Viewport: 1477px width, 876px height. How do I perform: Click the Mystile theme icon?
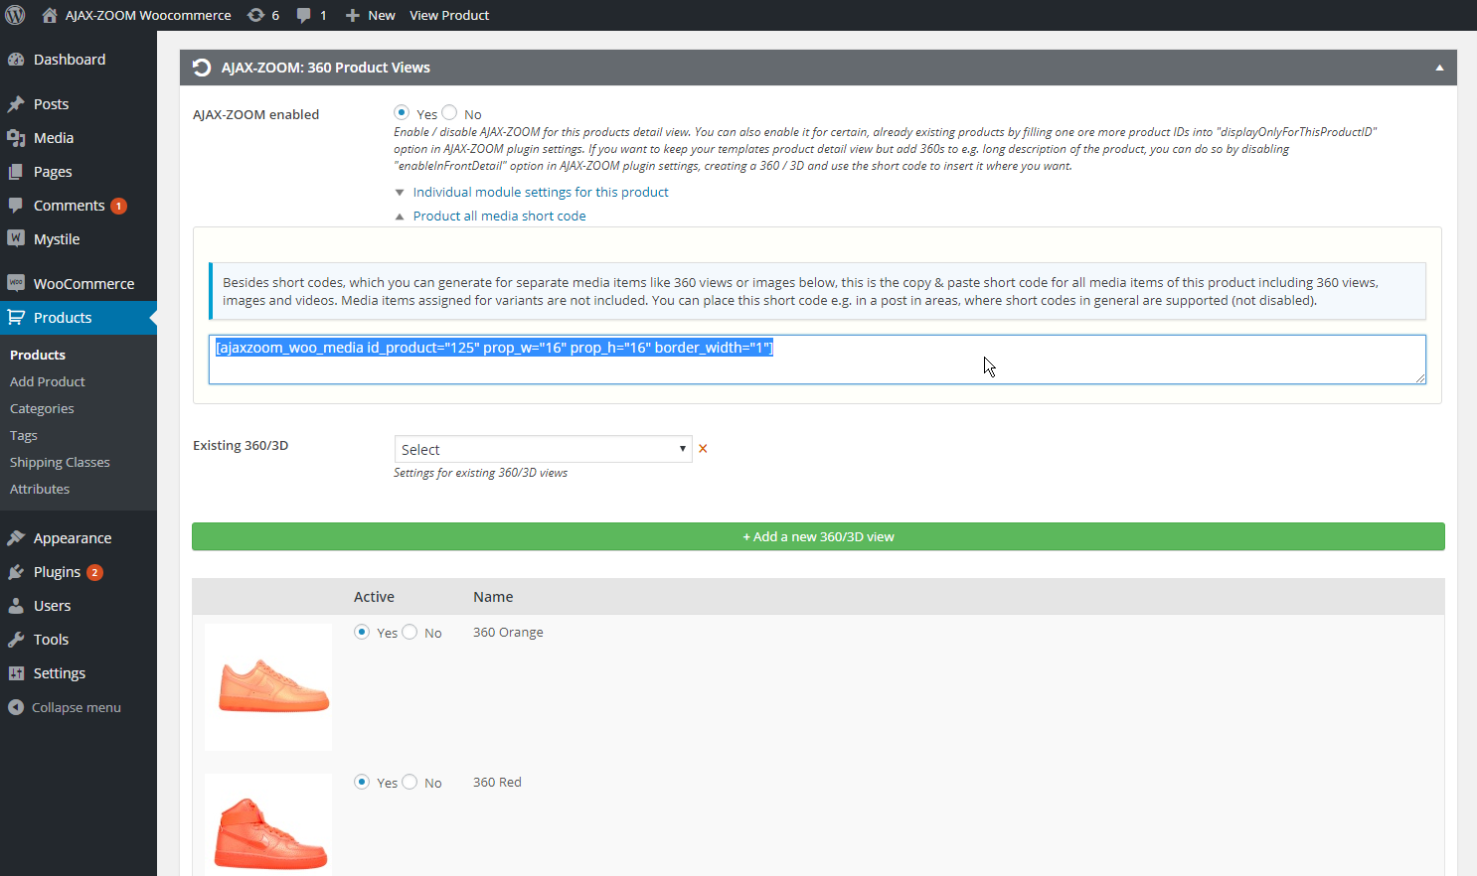[16, 238]
